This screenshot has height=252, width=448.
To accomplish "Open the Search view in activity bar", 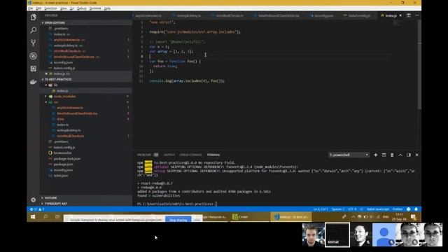I will (33, 30).
